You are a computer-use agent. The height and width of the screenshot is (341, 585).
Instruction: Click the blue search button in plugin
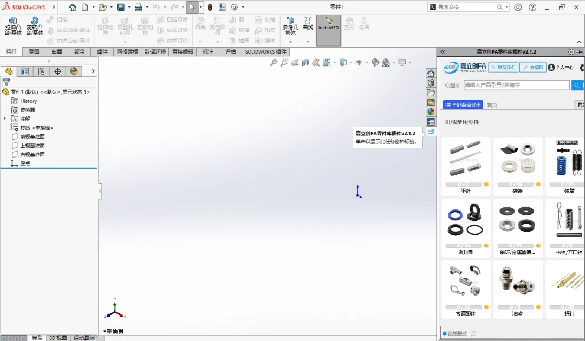(x=577, y=85)
